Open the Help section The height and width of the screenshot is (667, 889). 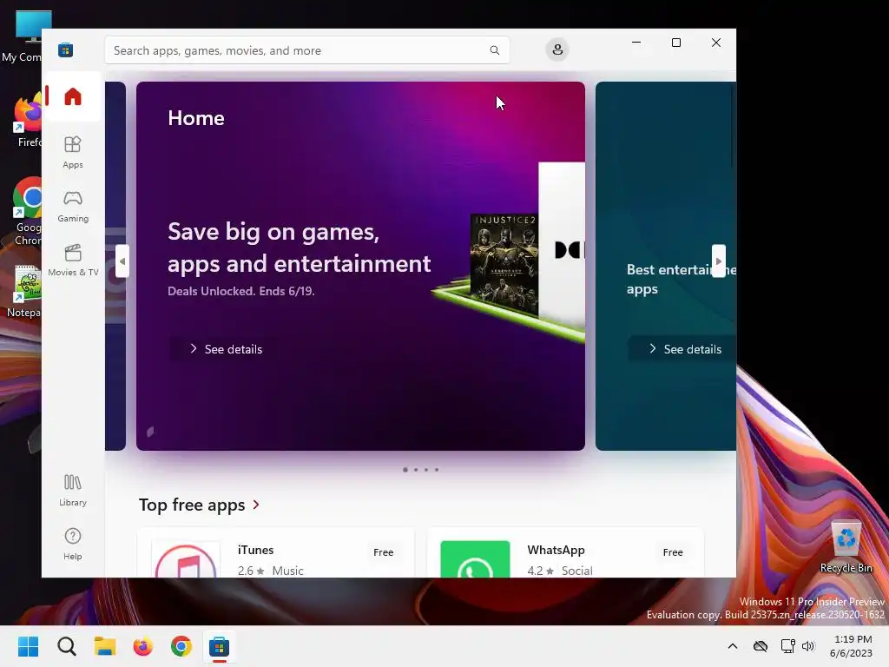point(73,544)
